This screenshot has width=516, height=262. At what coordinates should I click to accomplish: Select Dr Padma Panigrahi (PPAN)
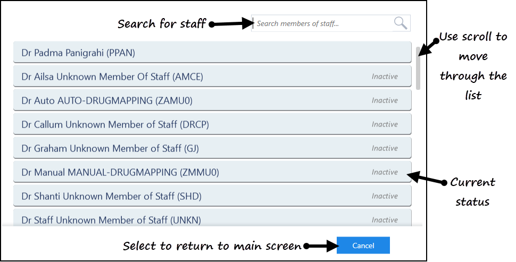(212, 52)
